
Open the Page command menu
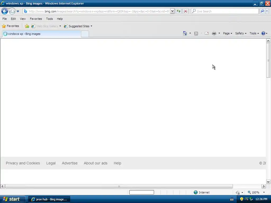click(227, 33)
